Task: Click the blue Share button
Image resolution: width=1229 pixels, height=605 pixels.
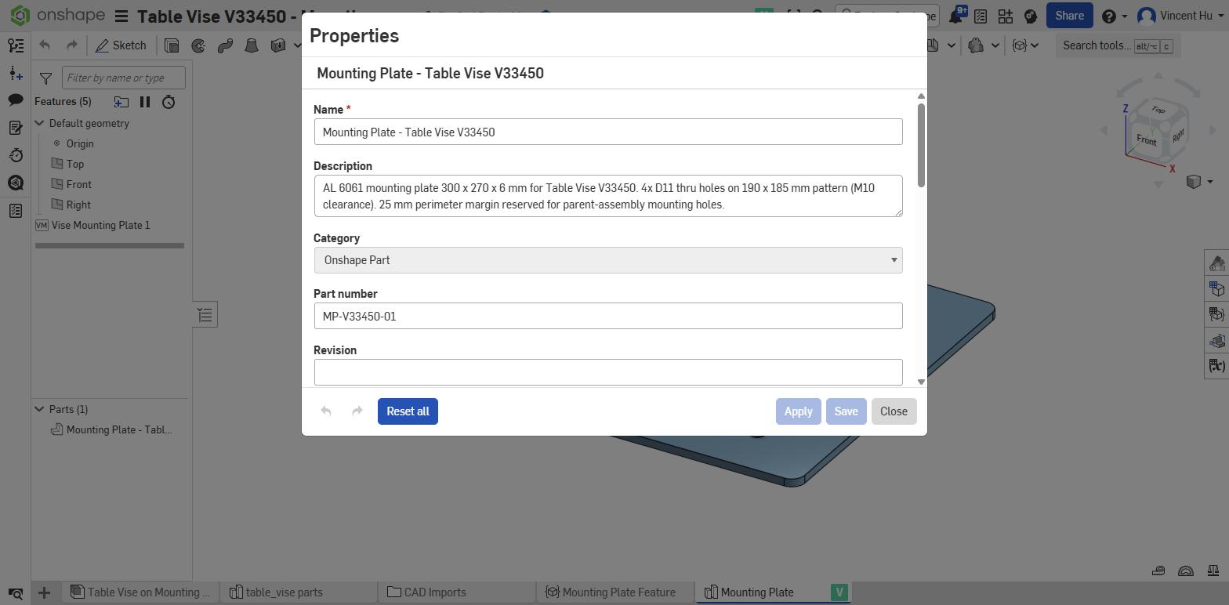Action: (1069, 16)
